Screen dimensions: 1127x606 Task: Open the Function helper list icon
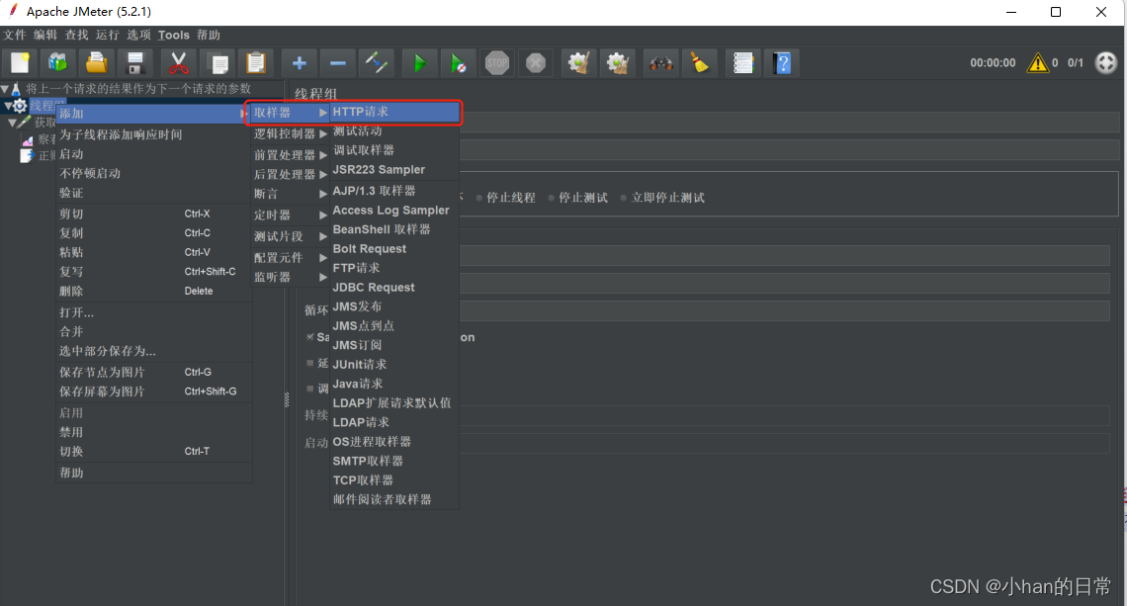pos(742,63)
